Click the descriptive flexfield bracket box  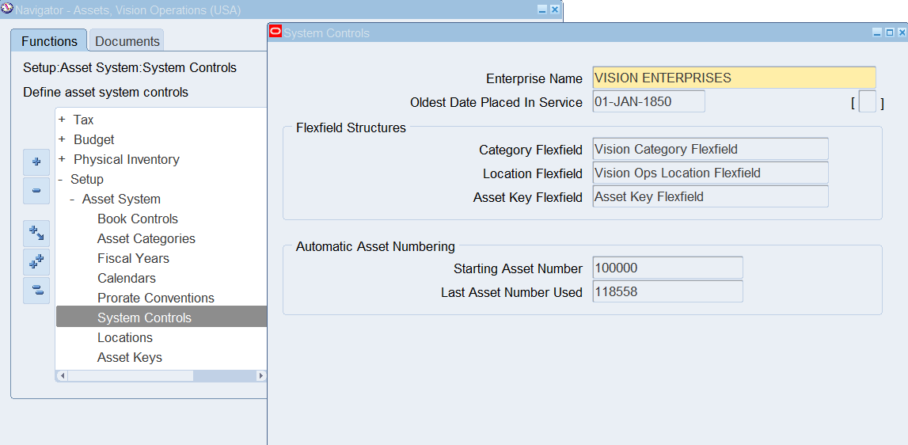pyautogui.click(x=868, y=103)
